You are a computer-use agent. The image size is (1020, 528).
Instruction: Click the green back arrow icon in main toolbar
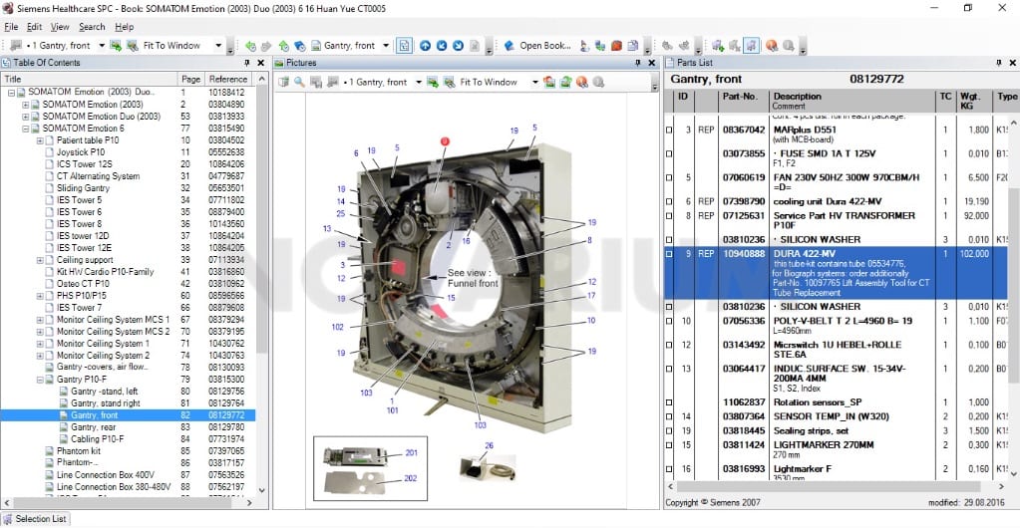coord(250,46)
